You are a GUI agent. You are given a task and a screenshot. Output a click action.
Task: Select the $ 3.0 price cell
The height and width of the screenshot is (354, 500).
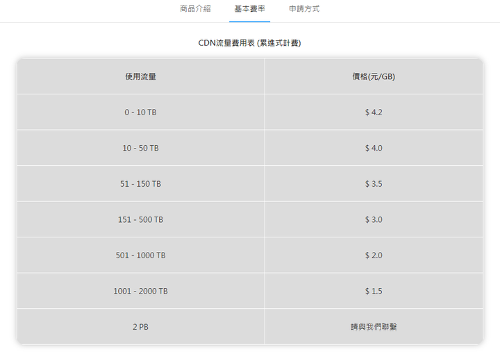click(x=374, y=219)
